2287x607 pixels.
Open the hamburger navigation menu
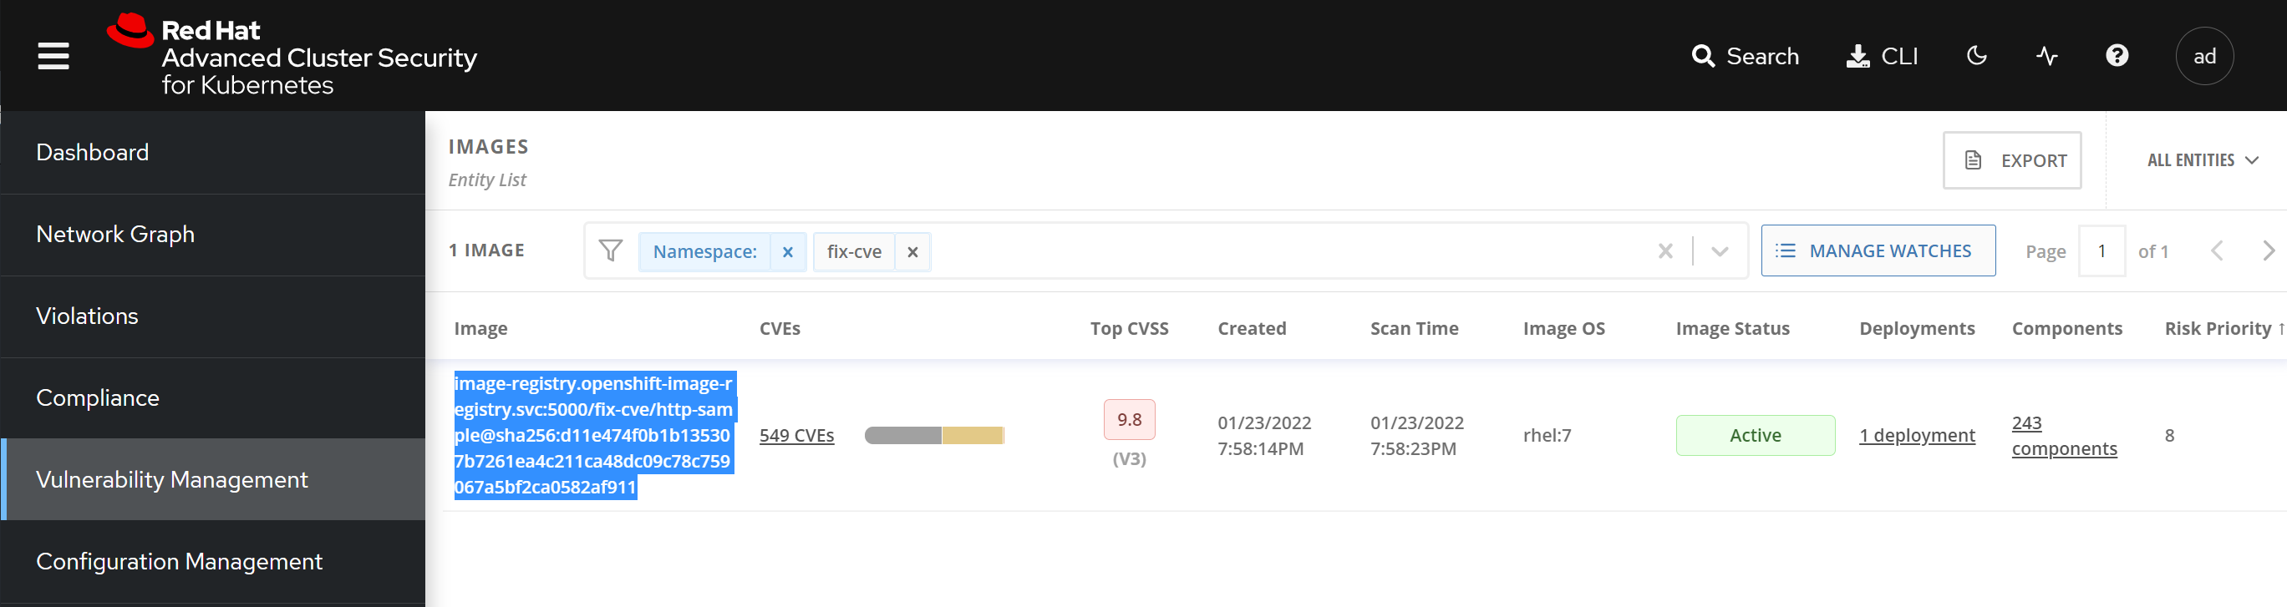pos(53,56)
